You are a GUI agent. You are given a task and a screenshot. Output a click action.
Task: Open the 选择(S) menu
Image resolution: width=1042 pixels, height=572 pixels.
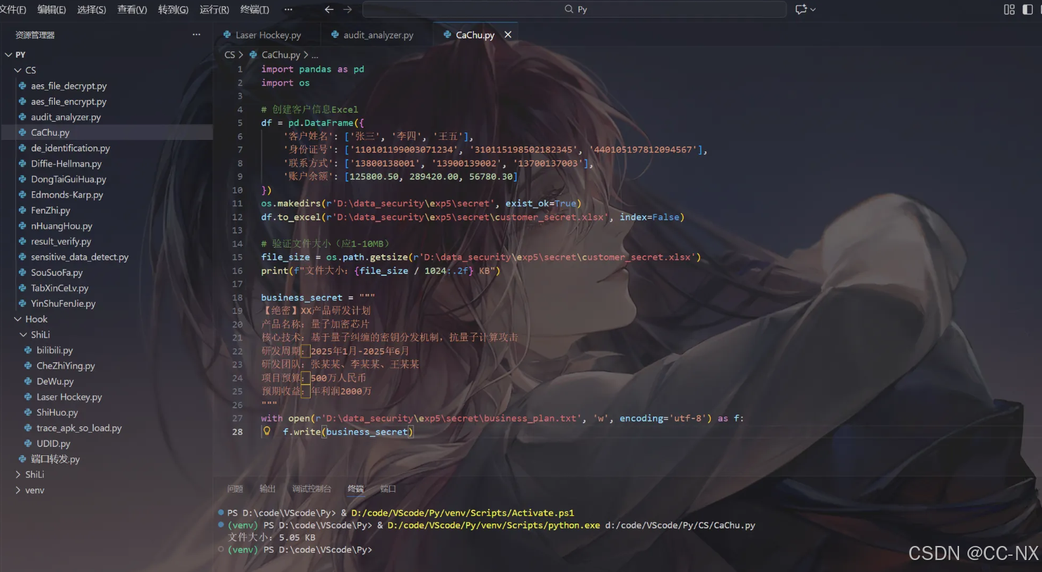[x=91, y=9]
